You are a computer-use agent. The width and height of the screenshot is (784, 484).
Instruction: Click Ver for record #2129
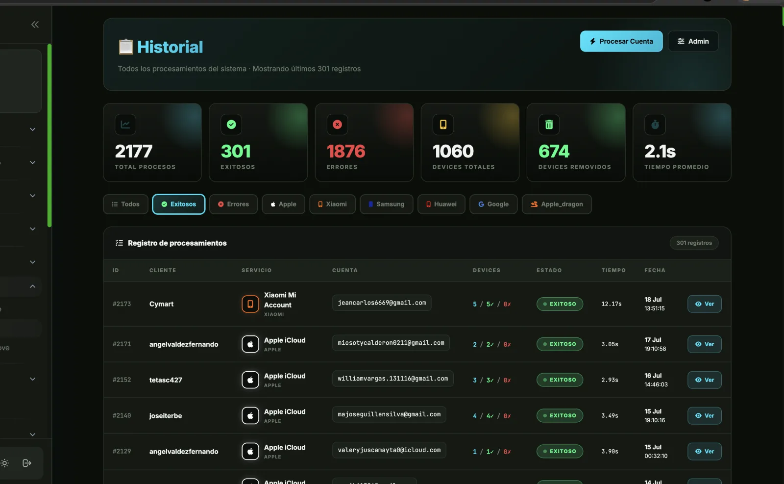coord(705,452)
